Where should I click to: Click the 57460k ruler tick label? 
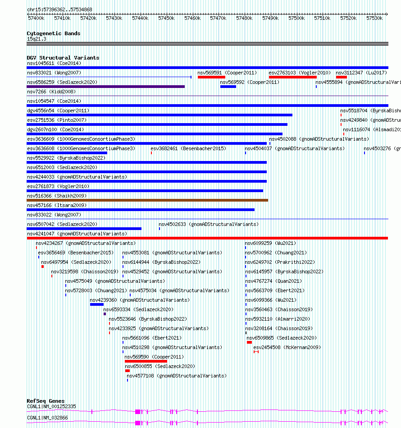pos(192,18)
